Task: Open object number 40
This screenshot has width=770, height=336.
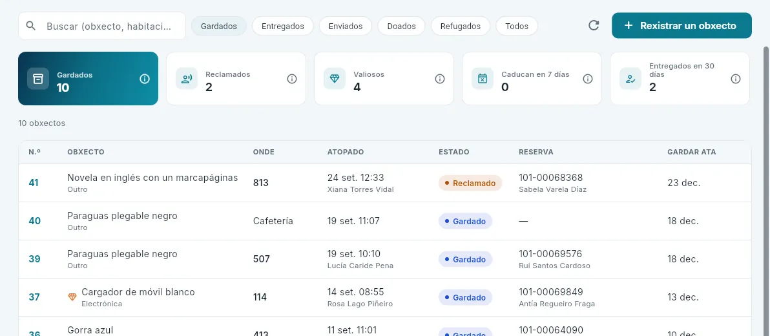Action: 34,221
